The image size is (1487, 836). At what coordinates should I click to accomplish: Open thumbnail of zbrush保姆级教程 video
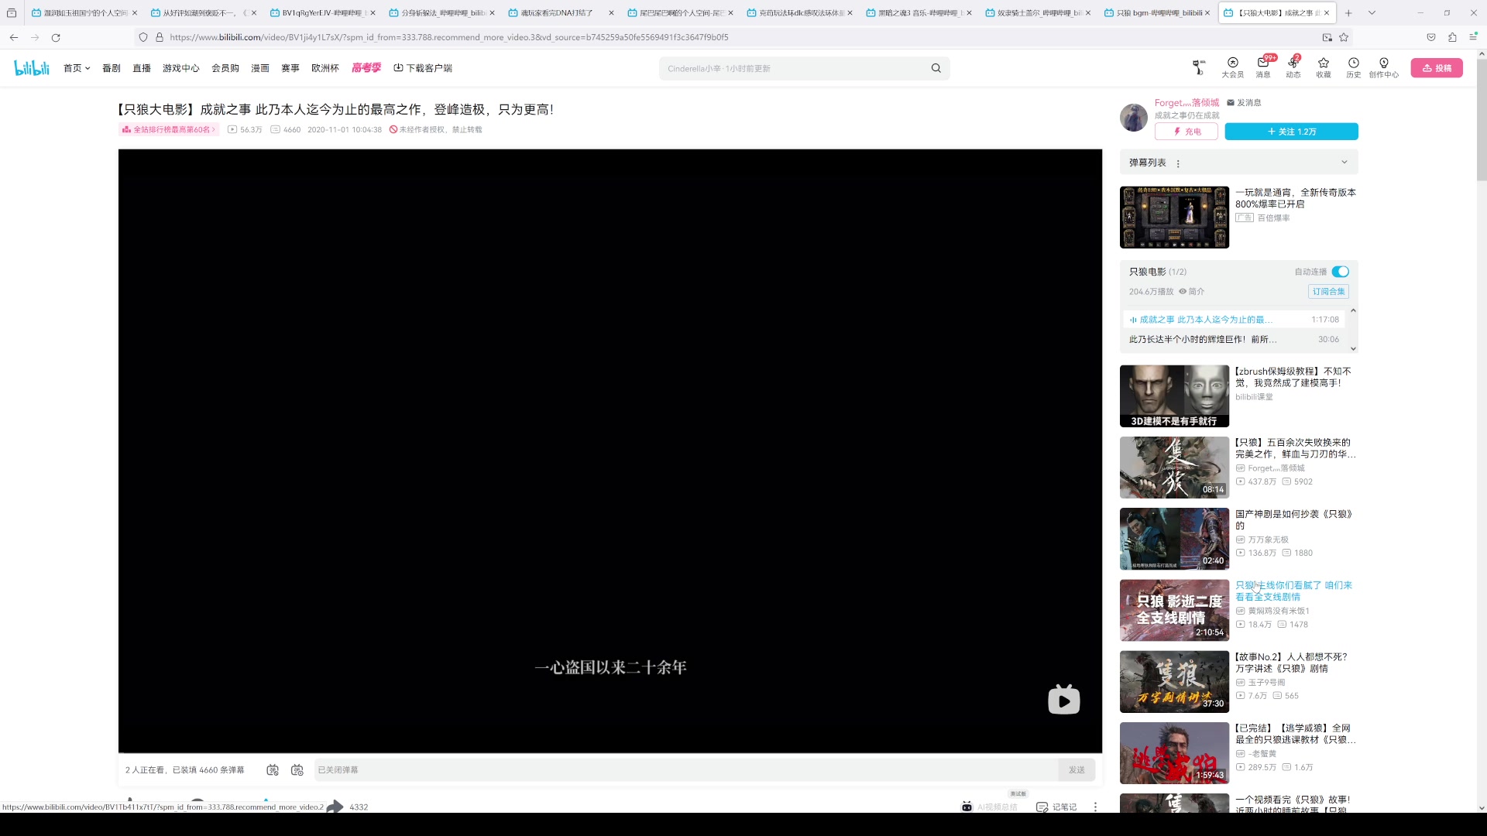pos(1174,396)
